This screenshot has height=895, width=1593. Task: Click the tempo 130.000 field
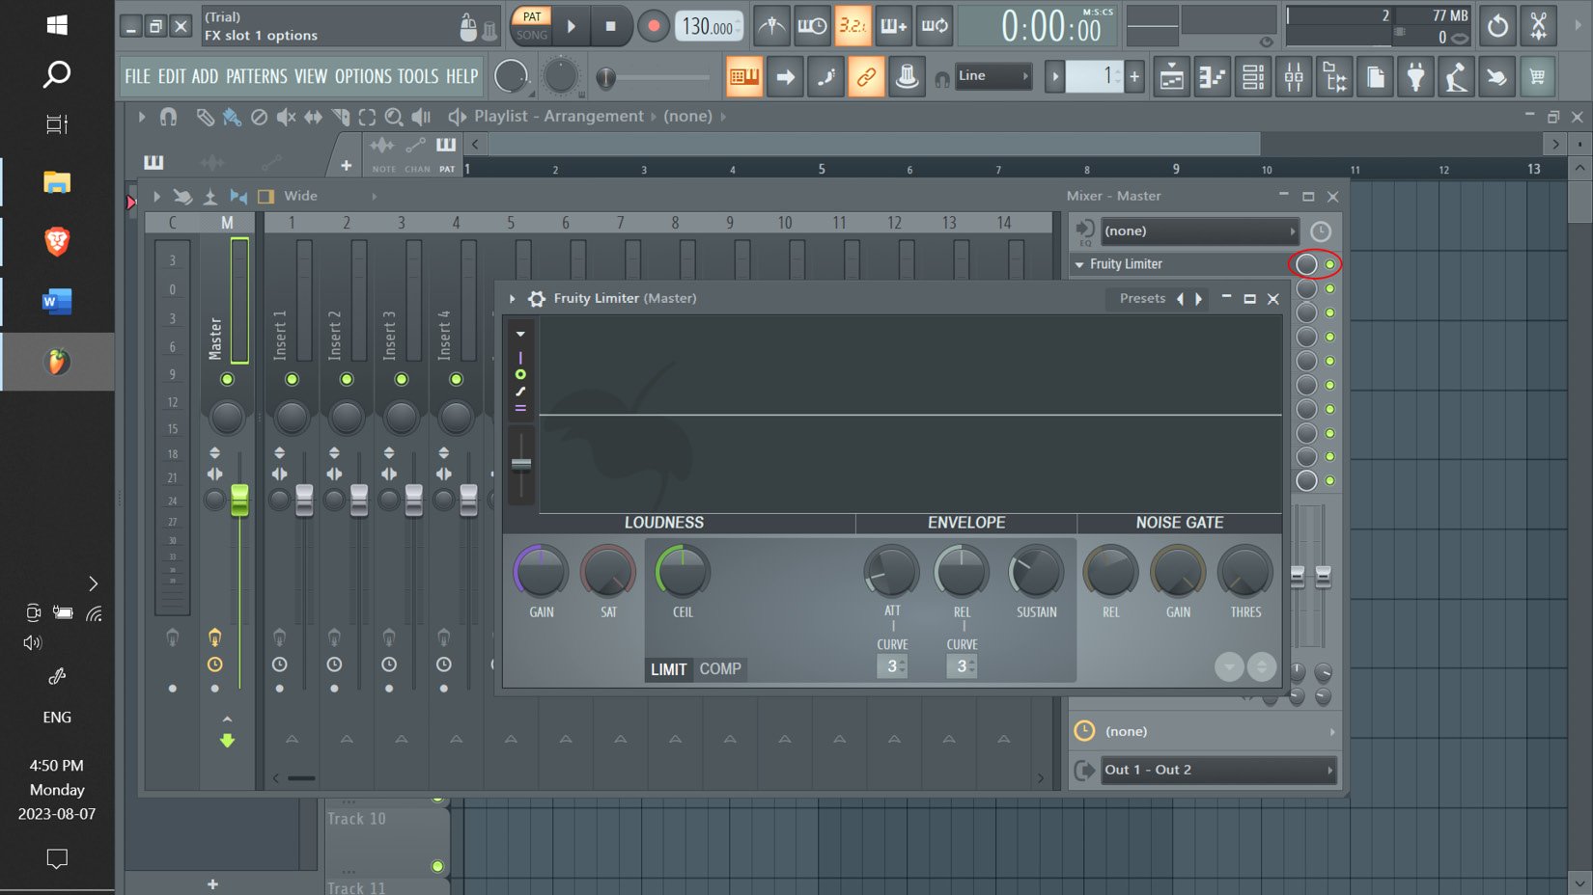coord(710,26)
